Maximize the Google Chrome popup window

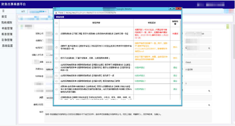(x=174, y=9)
